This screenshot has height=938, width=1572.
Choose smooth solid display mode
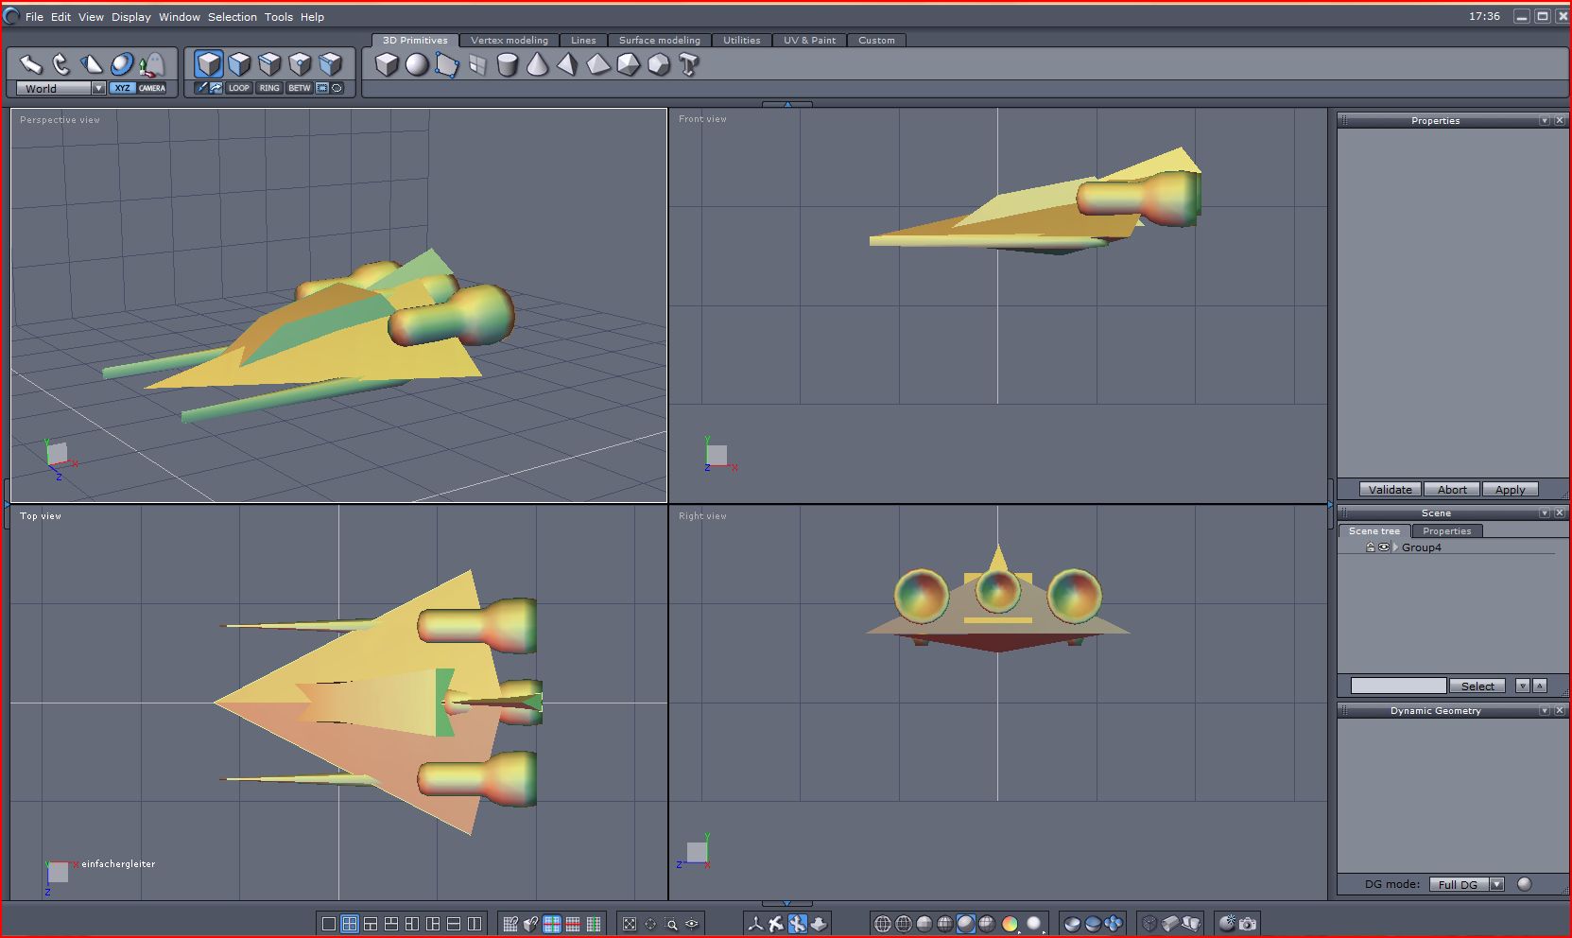point(966,924)
